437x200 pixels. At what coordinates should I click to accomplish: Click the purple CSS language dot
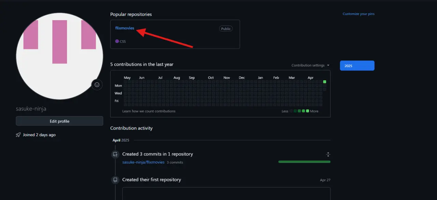117,41
